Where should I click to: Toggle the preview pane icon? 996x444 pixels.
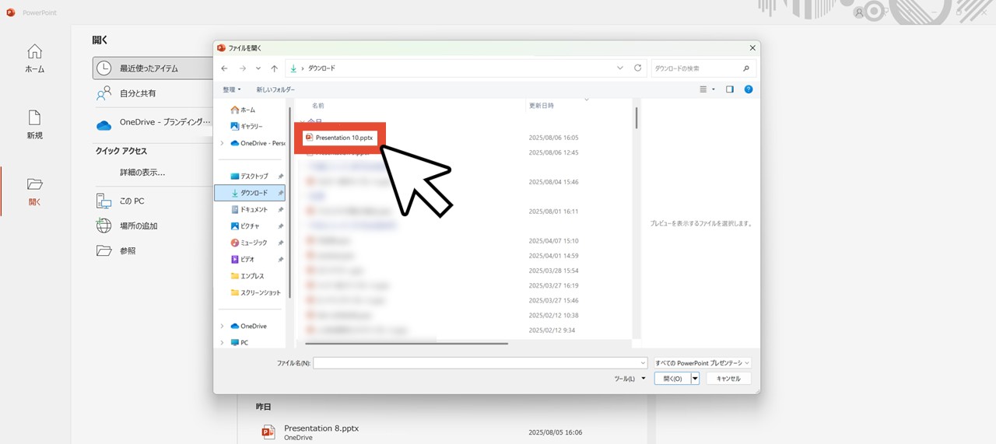coord(730,89)
